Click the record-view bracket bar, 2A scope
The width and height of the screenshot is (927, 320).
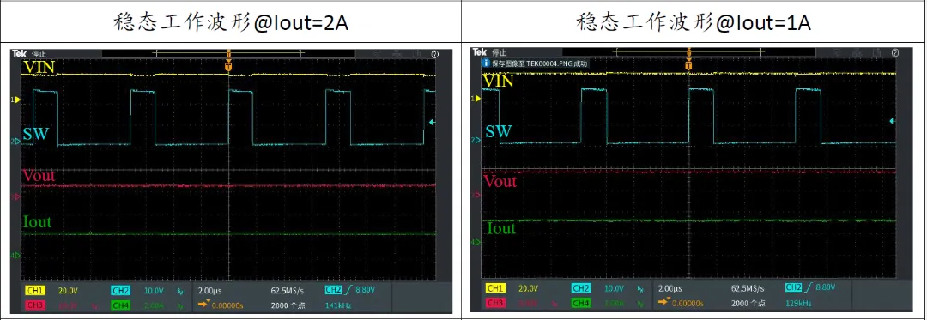pos(228,53)
